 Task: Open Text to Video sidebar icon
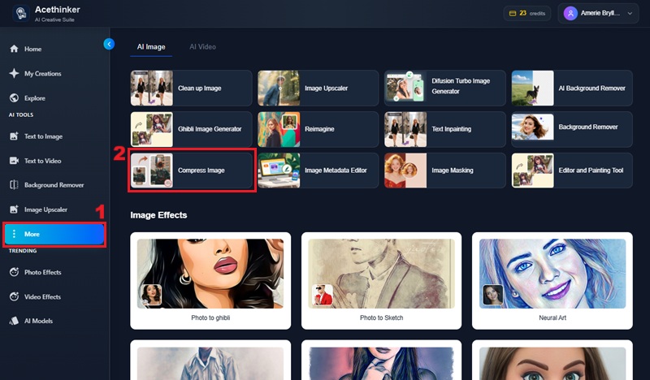(x=14, y=161)
